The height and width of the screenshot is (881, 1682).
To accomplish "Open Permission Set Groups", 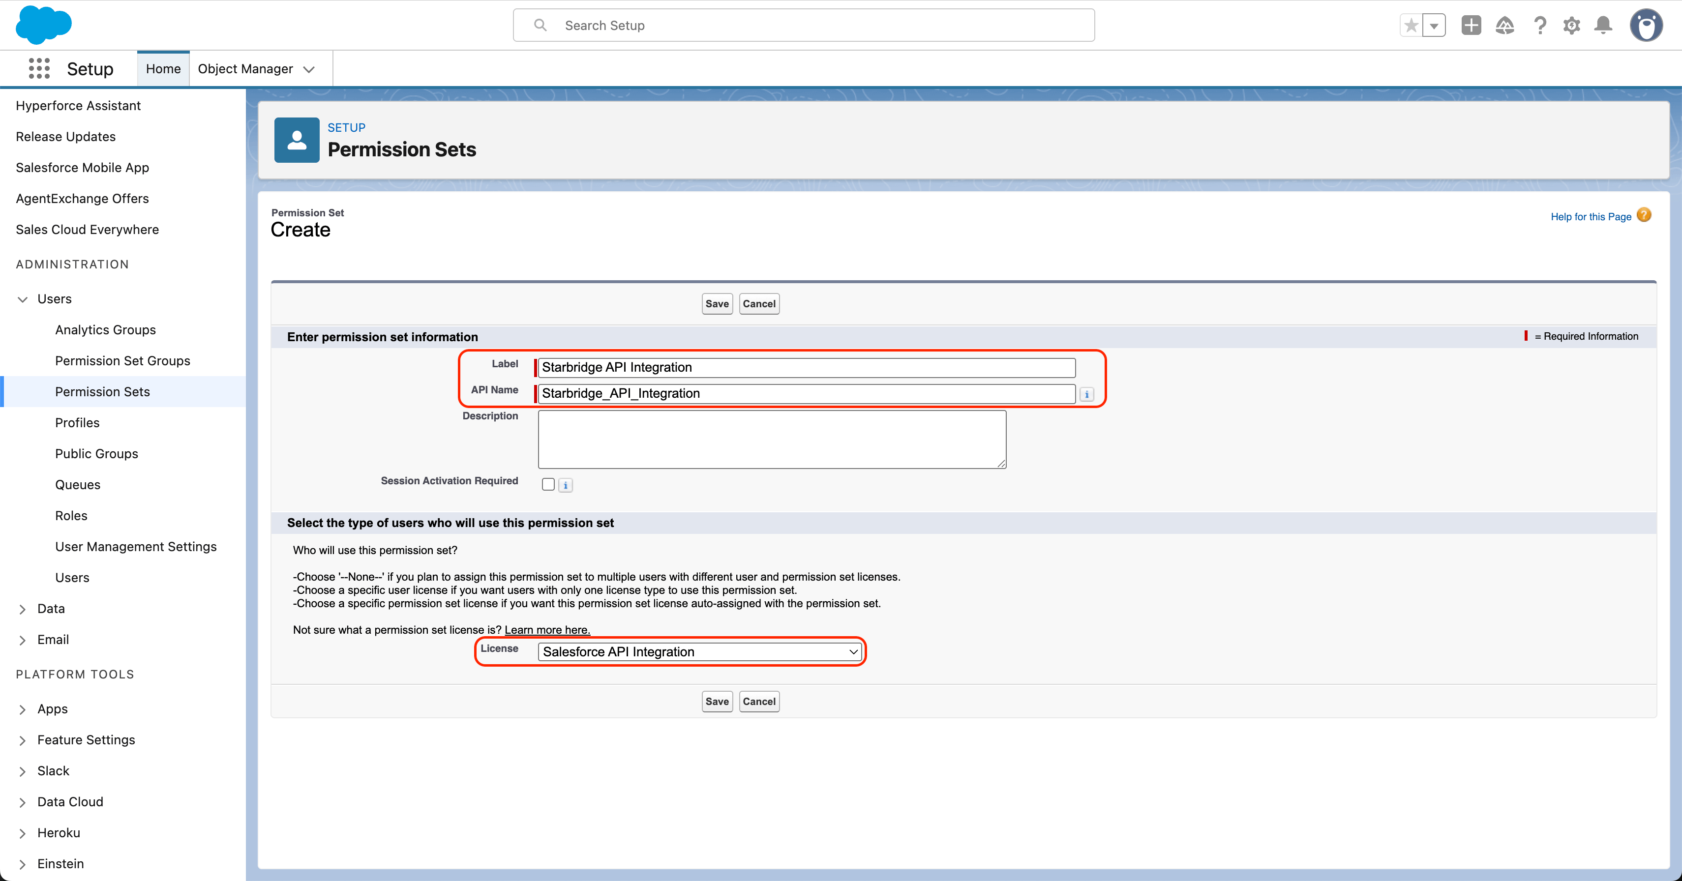I will (123, 361).
